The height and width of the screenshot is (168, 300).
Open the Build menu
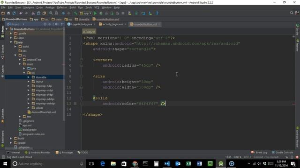coord(73,7)
